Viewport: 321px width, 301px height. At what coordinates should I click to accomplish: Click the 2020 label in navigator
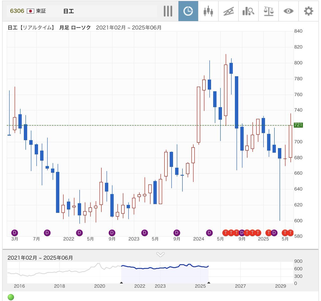coord(100,286)
